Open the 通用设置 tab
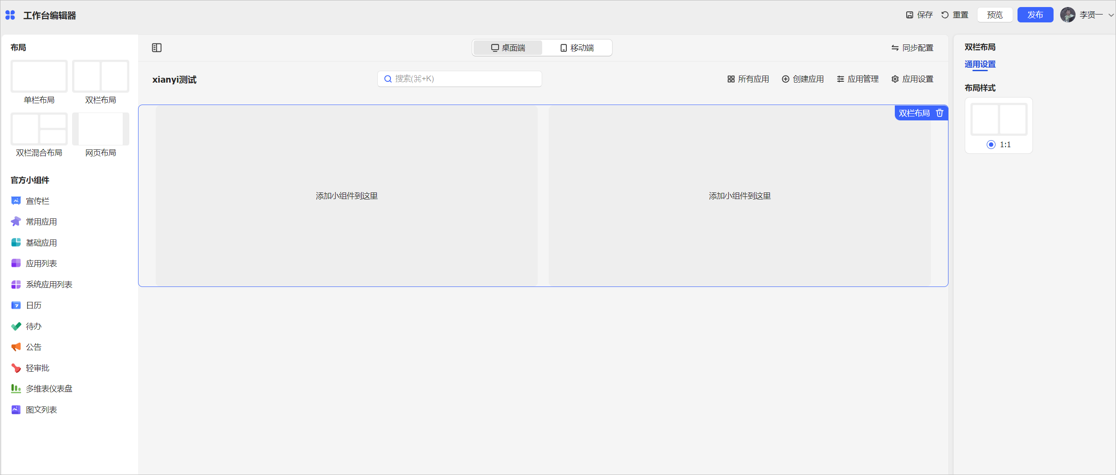 (980, 64)
